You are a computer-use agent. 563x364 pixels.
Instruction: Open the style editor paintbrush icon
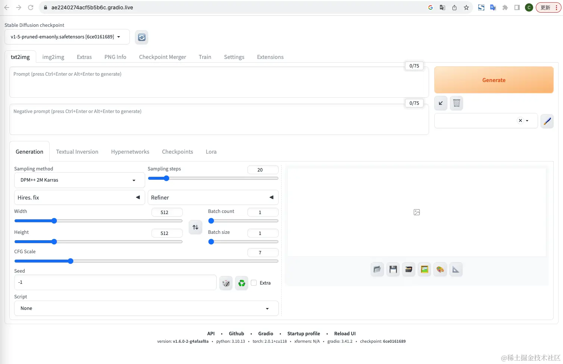547,121
